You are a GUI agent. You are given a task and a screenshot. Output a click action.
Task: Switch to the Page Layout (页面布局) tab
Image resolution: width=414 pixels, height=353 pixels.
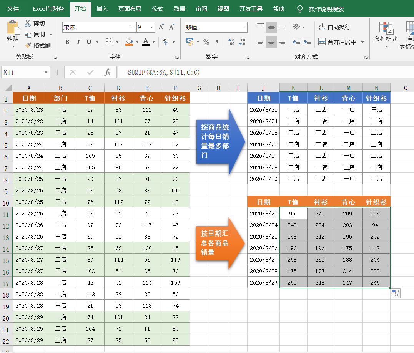[x=130, y=9]
